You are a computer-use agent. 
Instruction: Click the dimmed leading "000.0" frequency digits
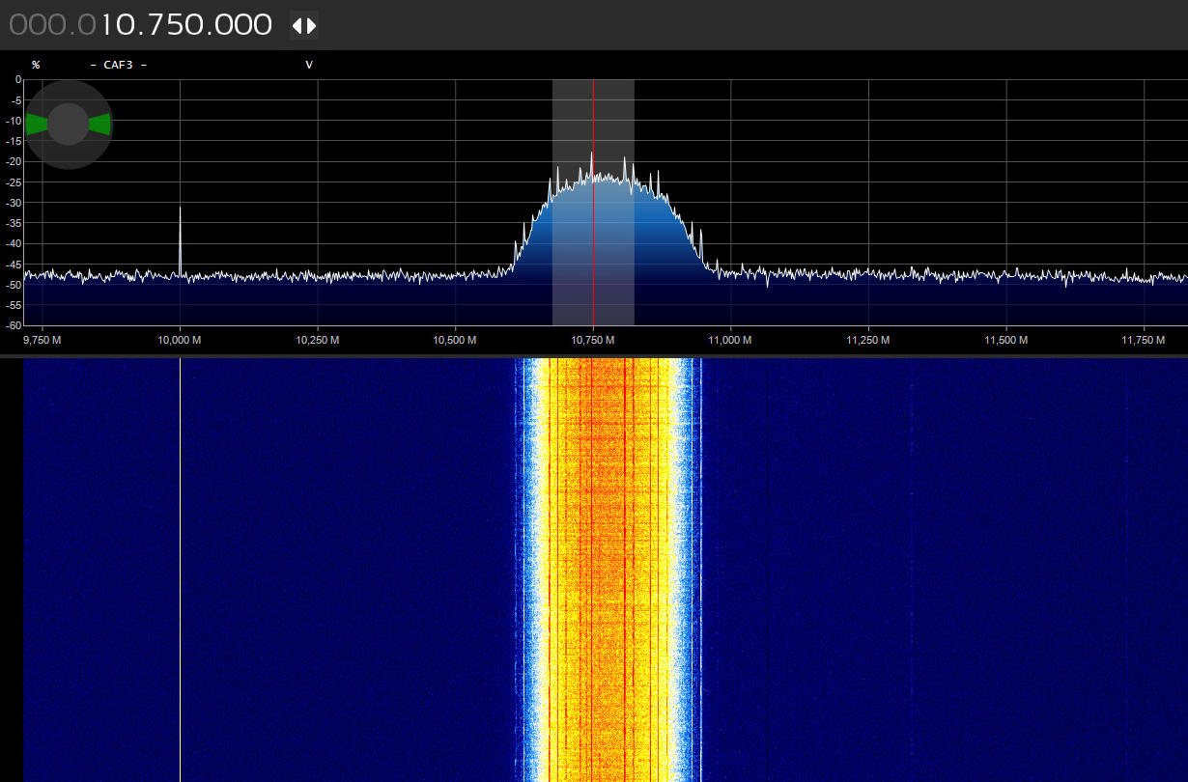pos(53,26)
